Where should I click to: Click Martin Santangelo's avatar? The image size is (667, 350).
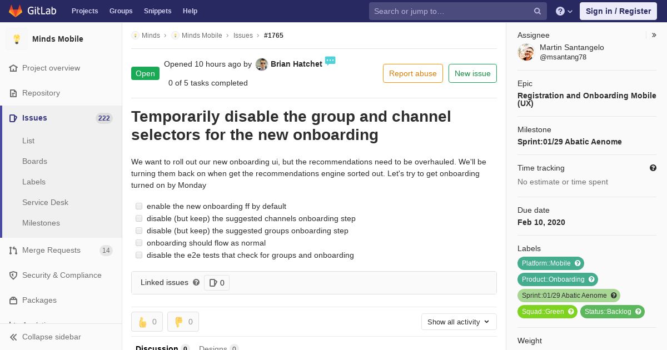point(526,52)
